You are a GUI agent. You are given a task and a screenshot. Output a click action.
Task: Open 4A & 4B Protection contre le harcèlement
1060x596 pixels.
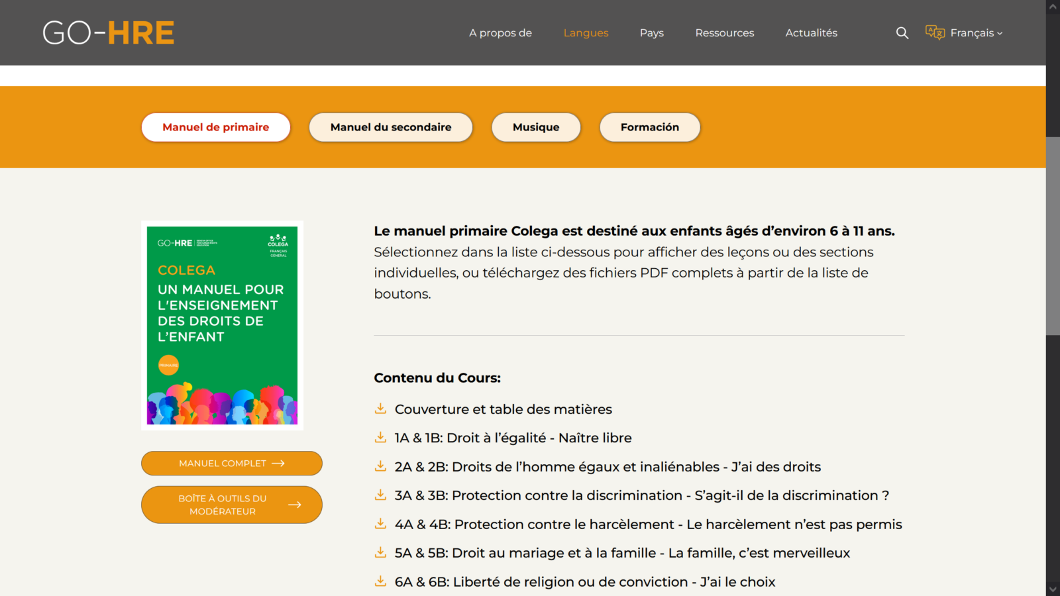649,524
